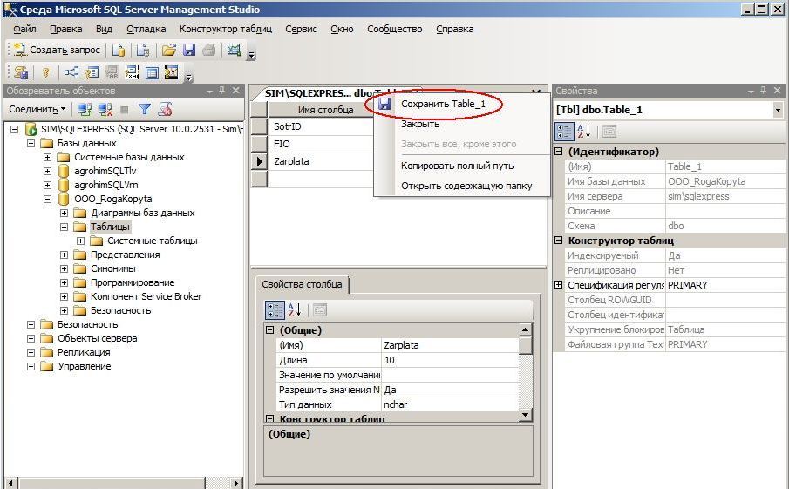The width and height of the screenshot is (789, 489).
Task: Click the connect object explorer icon
Action: tap(85, 109)
